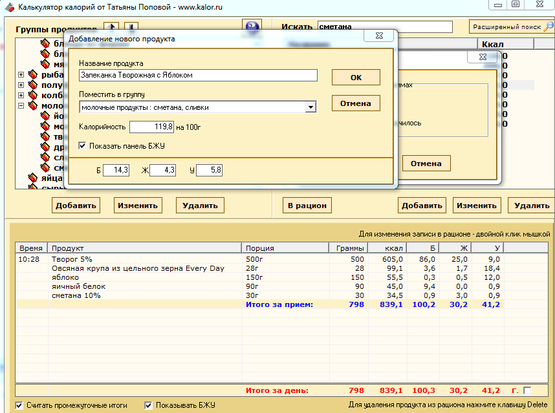Click Изменить under the product groups tree
The image size is (555, 413).
(x=138, y=206)
